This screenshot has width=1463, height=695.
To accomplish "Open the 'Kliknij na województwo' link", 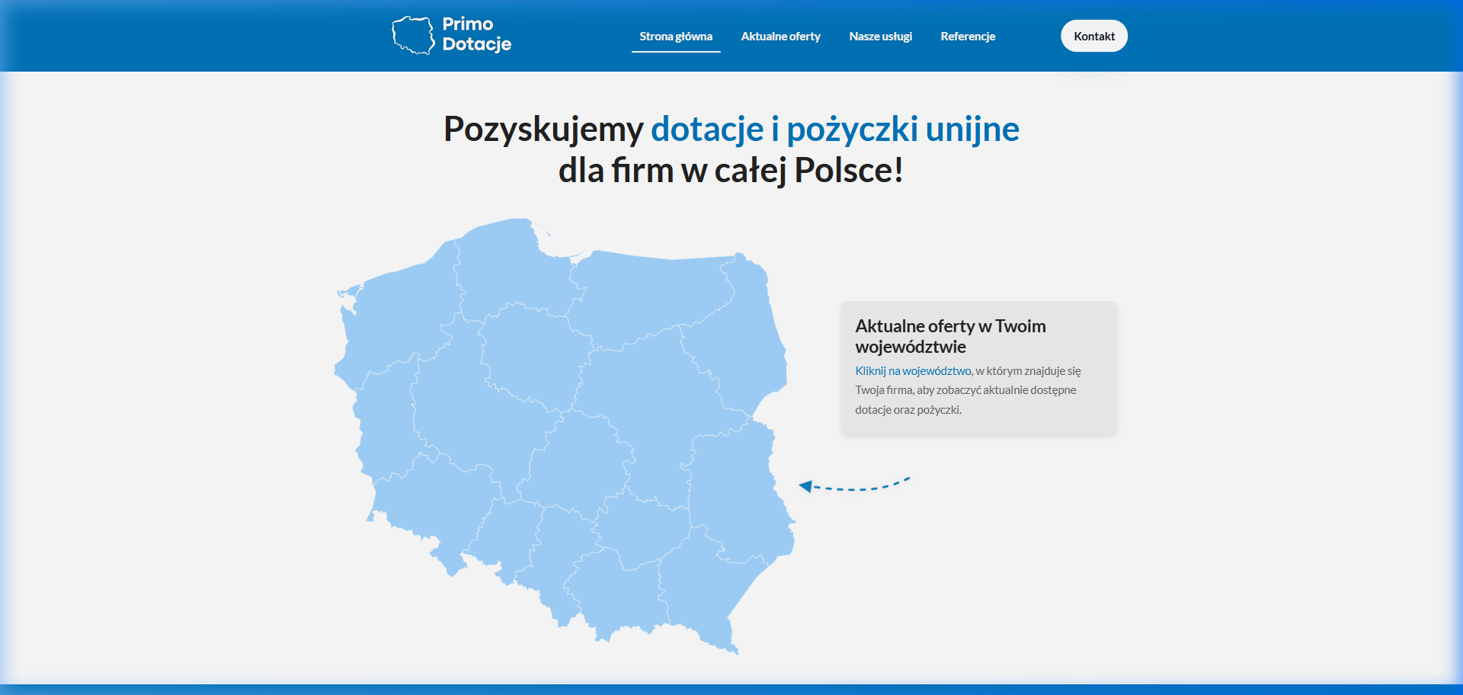I will pos(913,371).
